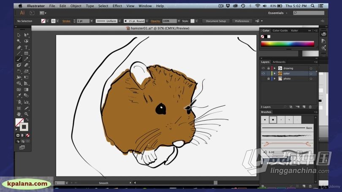Open the File menu

[x=52, y=6]
